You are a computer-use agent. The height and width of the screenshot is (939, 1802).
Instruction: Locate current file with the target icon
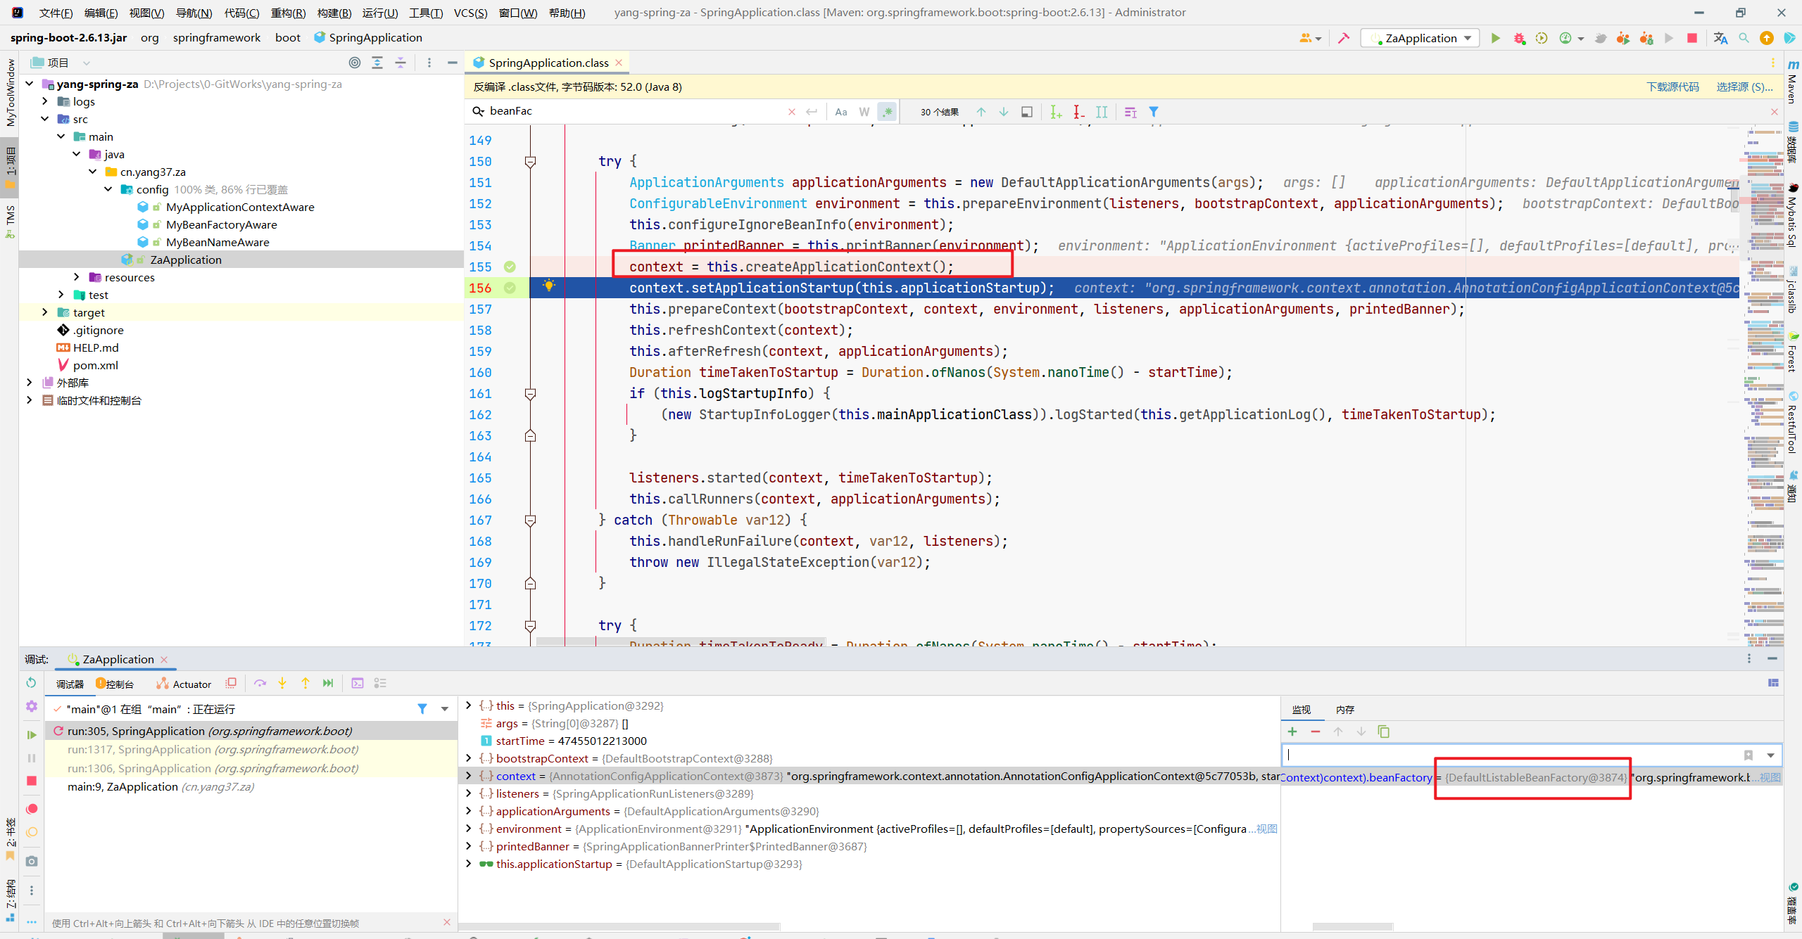[x=355, y=63]
